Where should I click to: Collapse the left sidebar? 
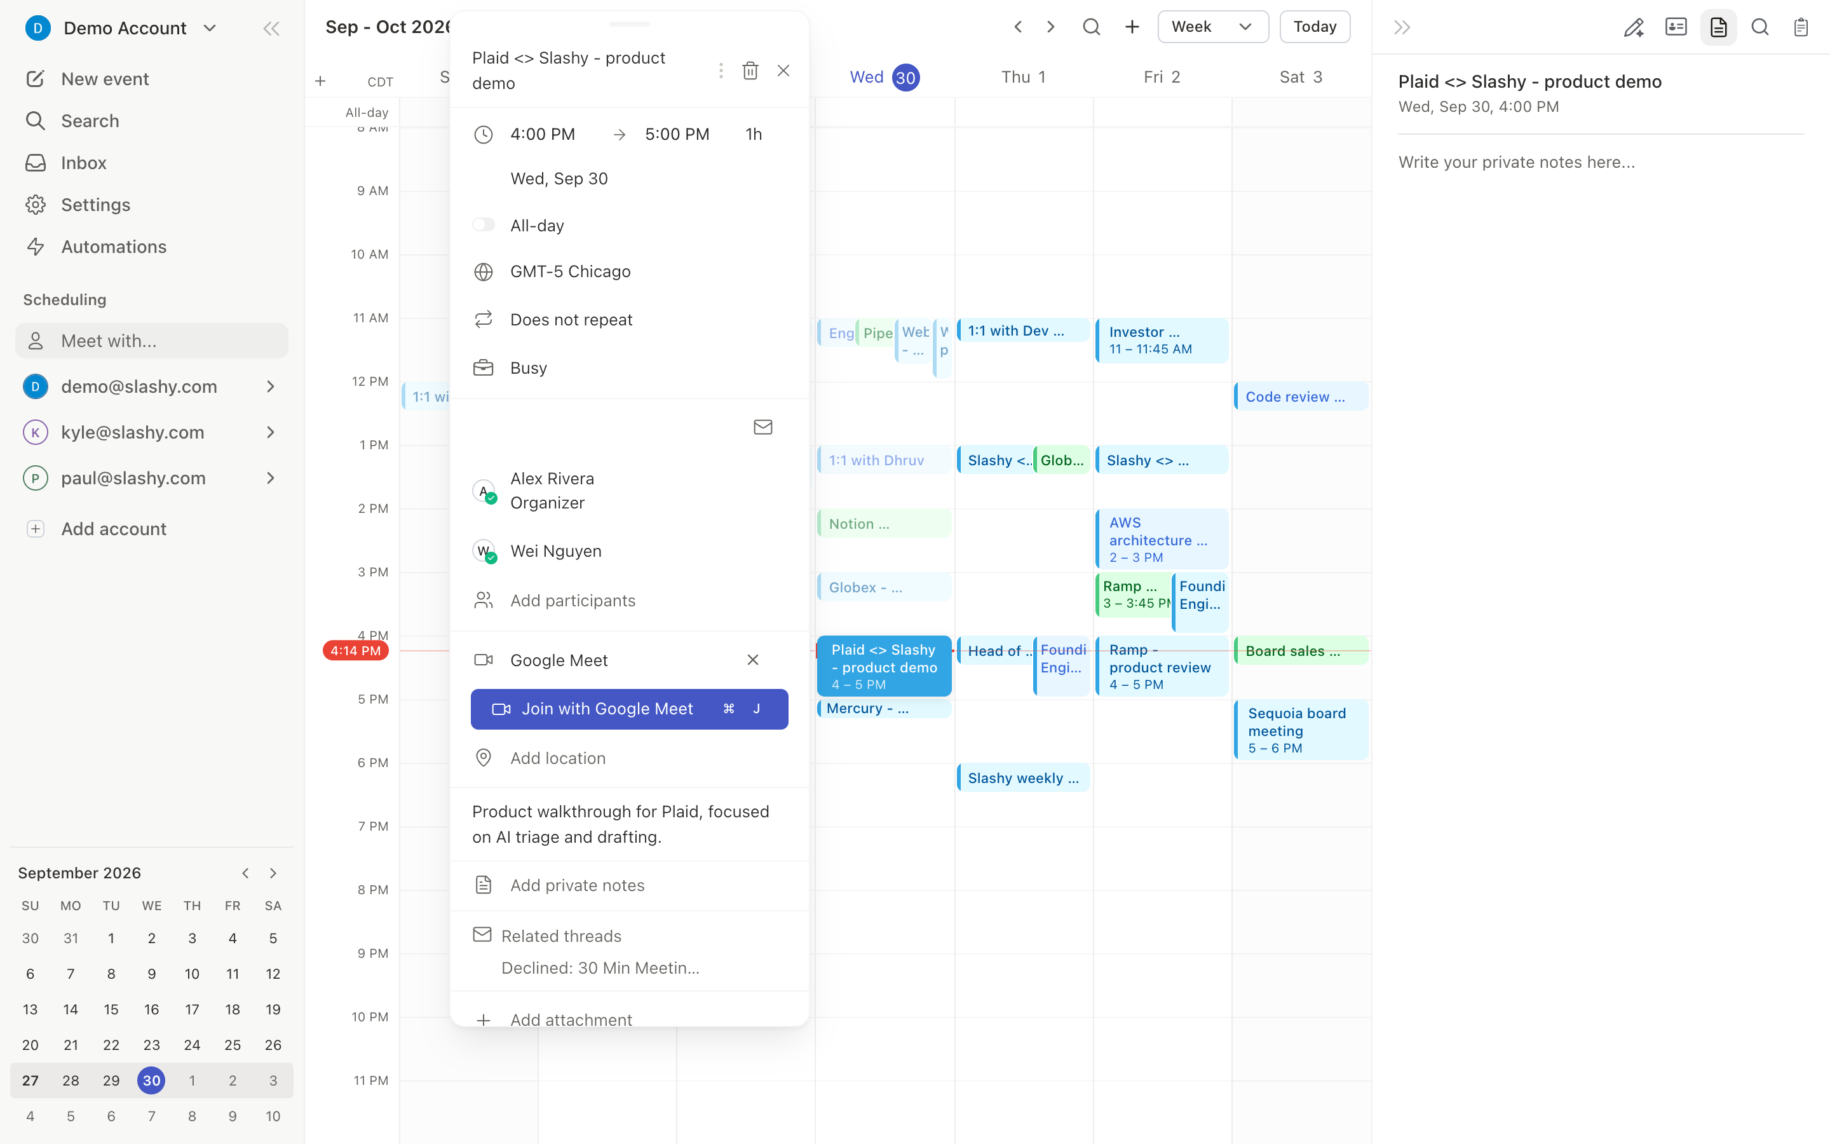point(271,29)
